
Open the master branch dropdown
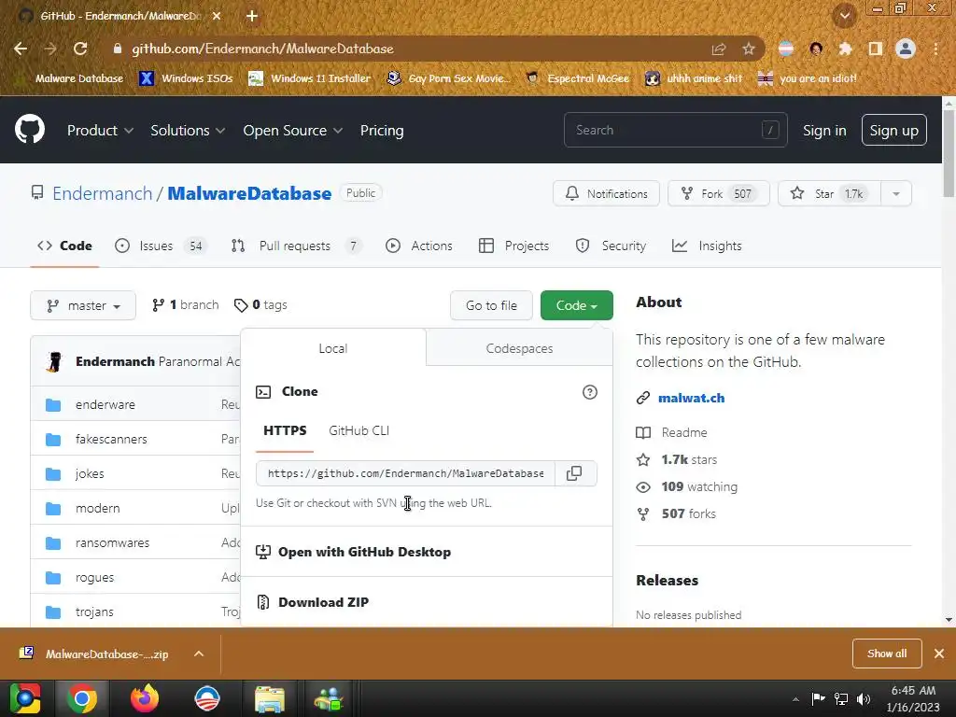(83, 305)
